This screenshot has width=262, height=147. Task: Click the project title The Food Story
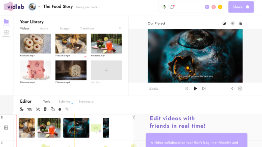tap(58, 7)
